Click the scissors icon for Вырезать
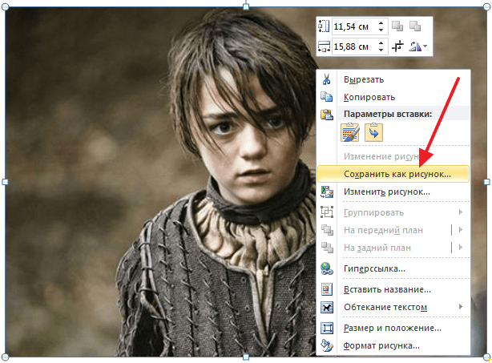The height and width of the screenshot is (363, 492). coord(327,79)
